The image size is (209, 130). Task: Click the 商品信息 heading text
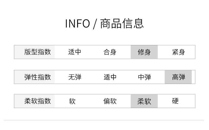click(122, 24)
